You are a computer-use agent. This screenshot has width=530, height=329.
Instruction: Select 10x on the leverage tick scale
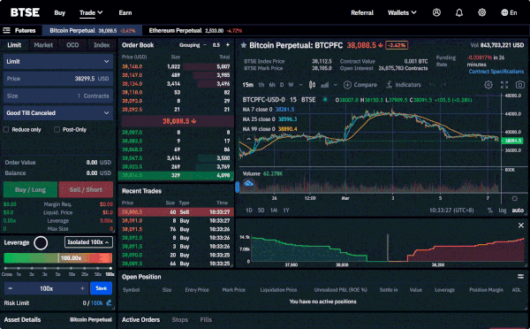coord(72,274)
